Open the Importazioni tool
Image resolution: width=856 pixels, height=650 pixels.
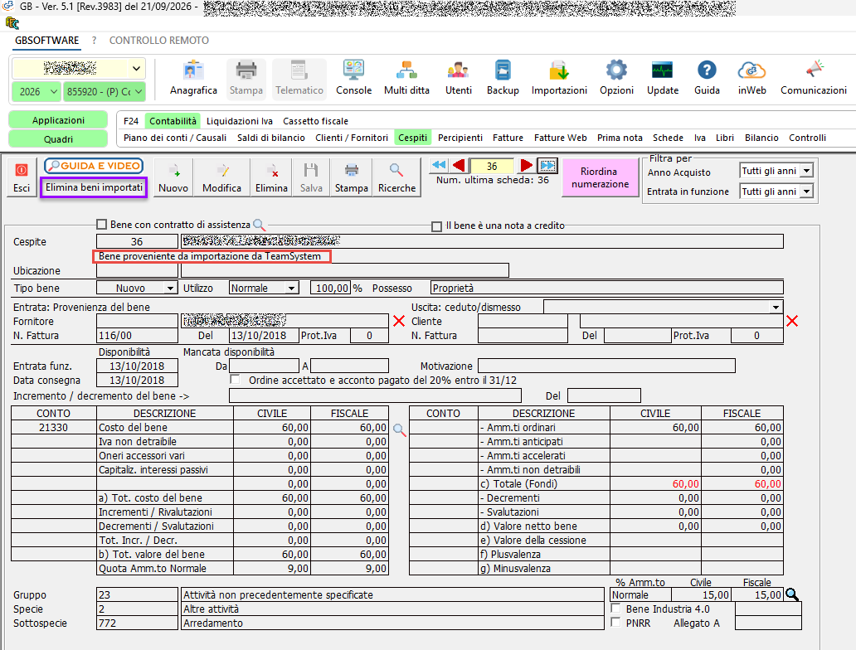click(x=559, y=79)
